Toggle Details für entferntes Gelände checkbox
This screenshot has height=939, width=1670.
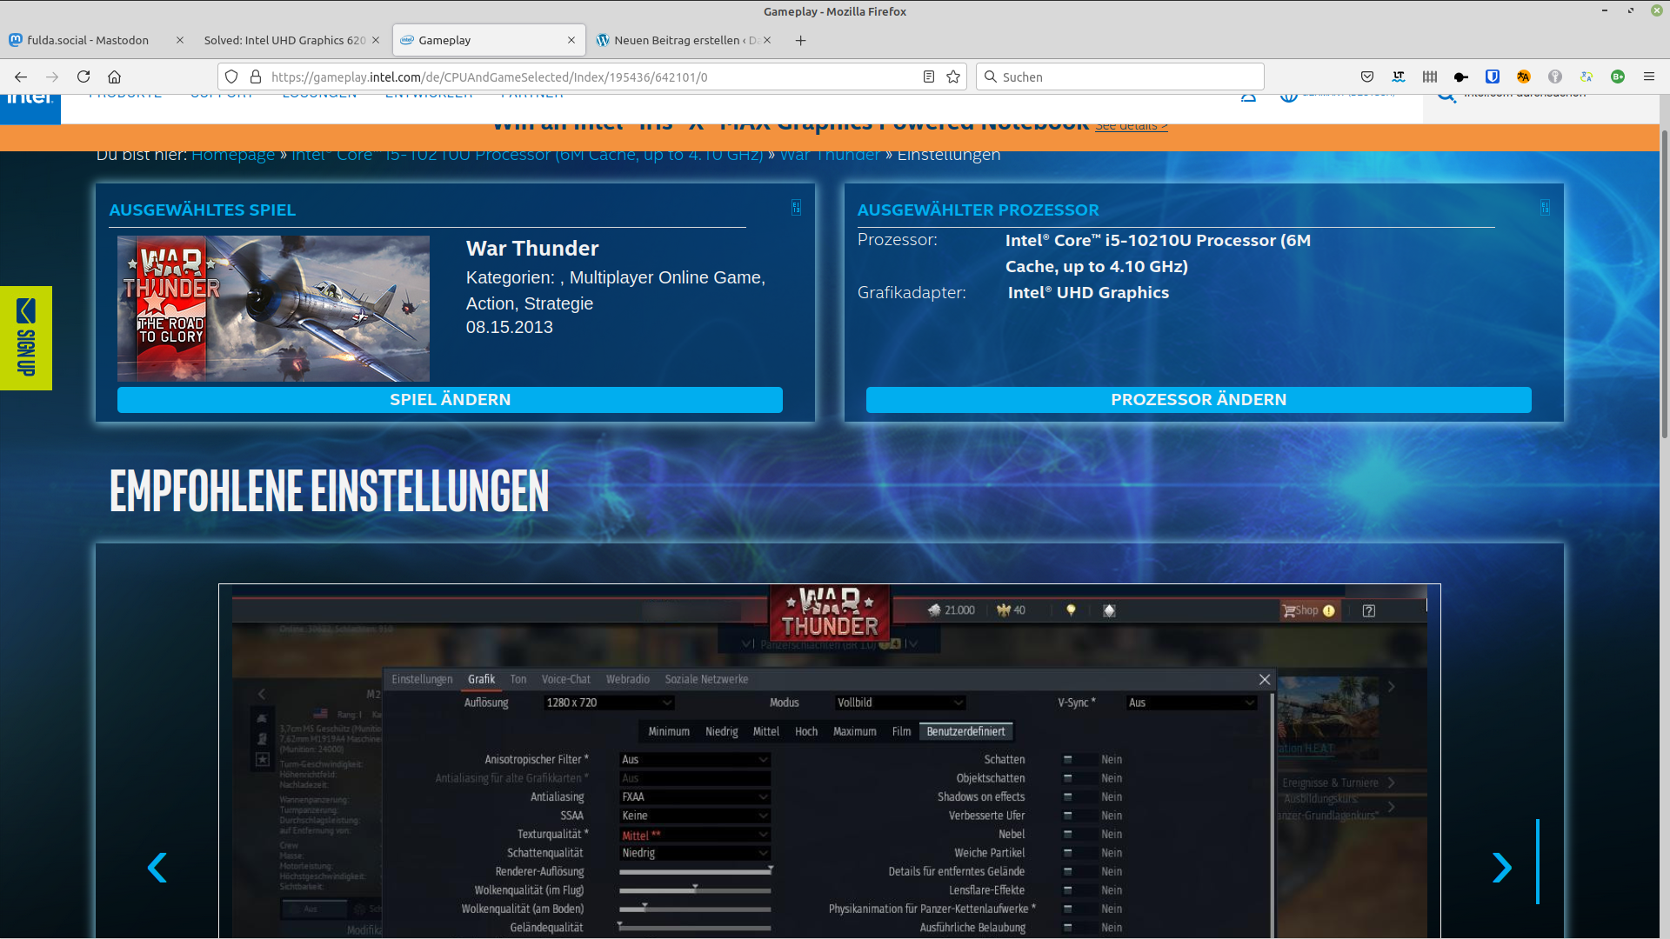tap(1067, 872)
